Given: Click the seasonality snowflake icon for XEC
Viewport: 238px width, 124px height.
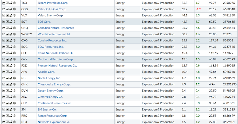Looking at the screenshot, I should point(15,97).
